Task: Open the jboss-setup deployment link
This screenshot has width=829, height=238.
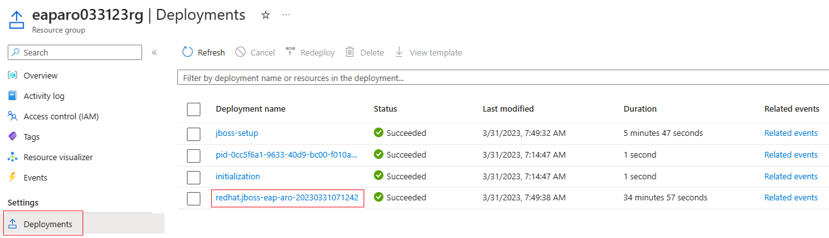Action: (x=237, y=133)
